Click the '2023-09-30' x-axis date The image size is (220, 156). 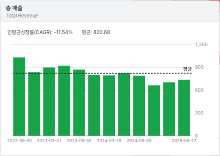[x=79, y=141]
